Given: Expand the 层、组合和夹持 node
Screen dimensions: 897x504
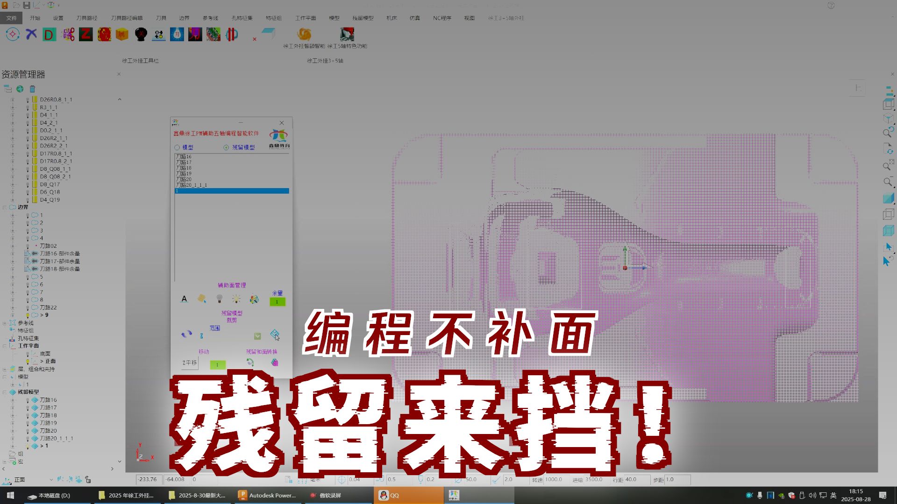Looking at the screenshot, I should click(5, 369).
